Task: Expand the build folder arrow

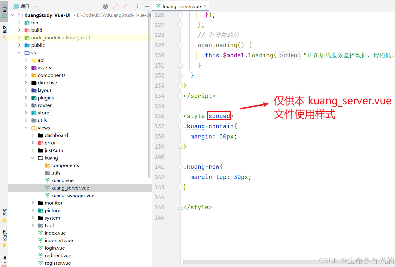Action: 19,30
